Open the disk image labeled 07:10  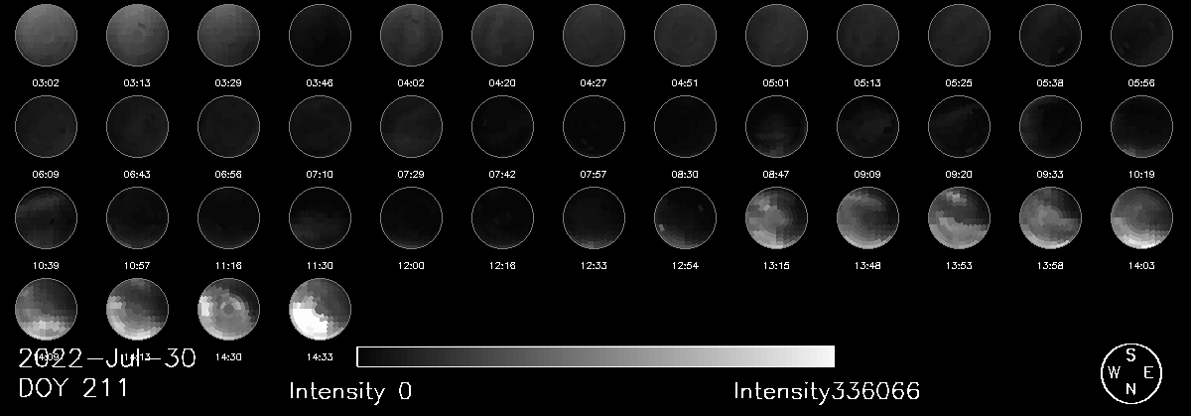click(320, 125)
